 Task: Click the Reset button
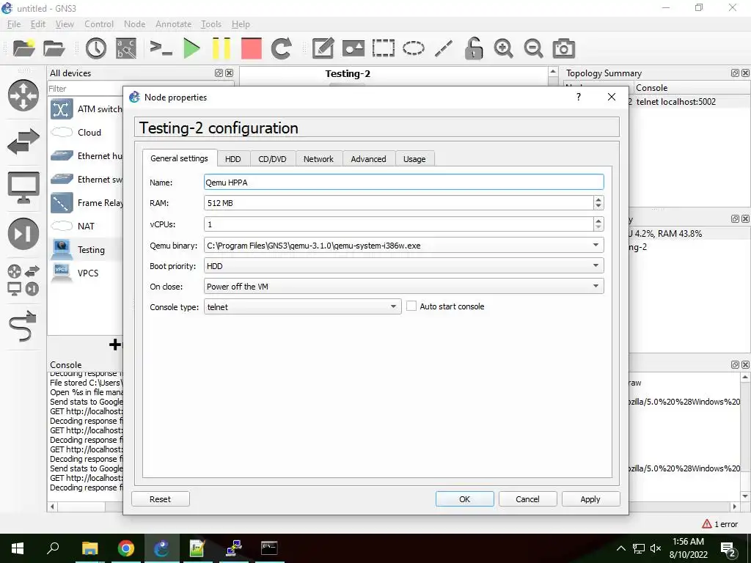(160, 498)
